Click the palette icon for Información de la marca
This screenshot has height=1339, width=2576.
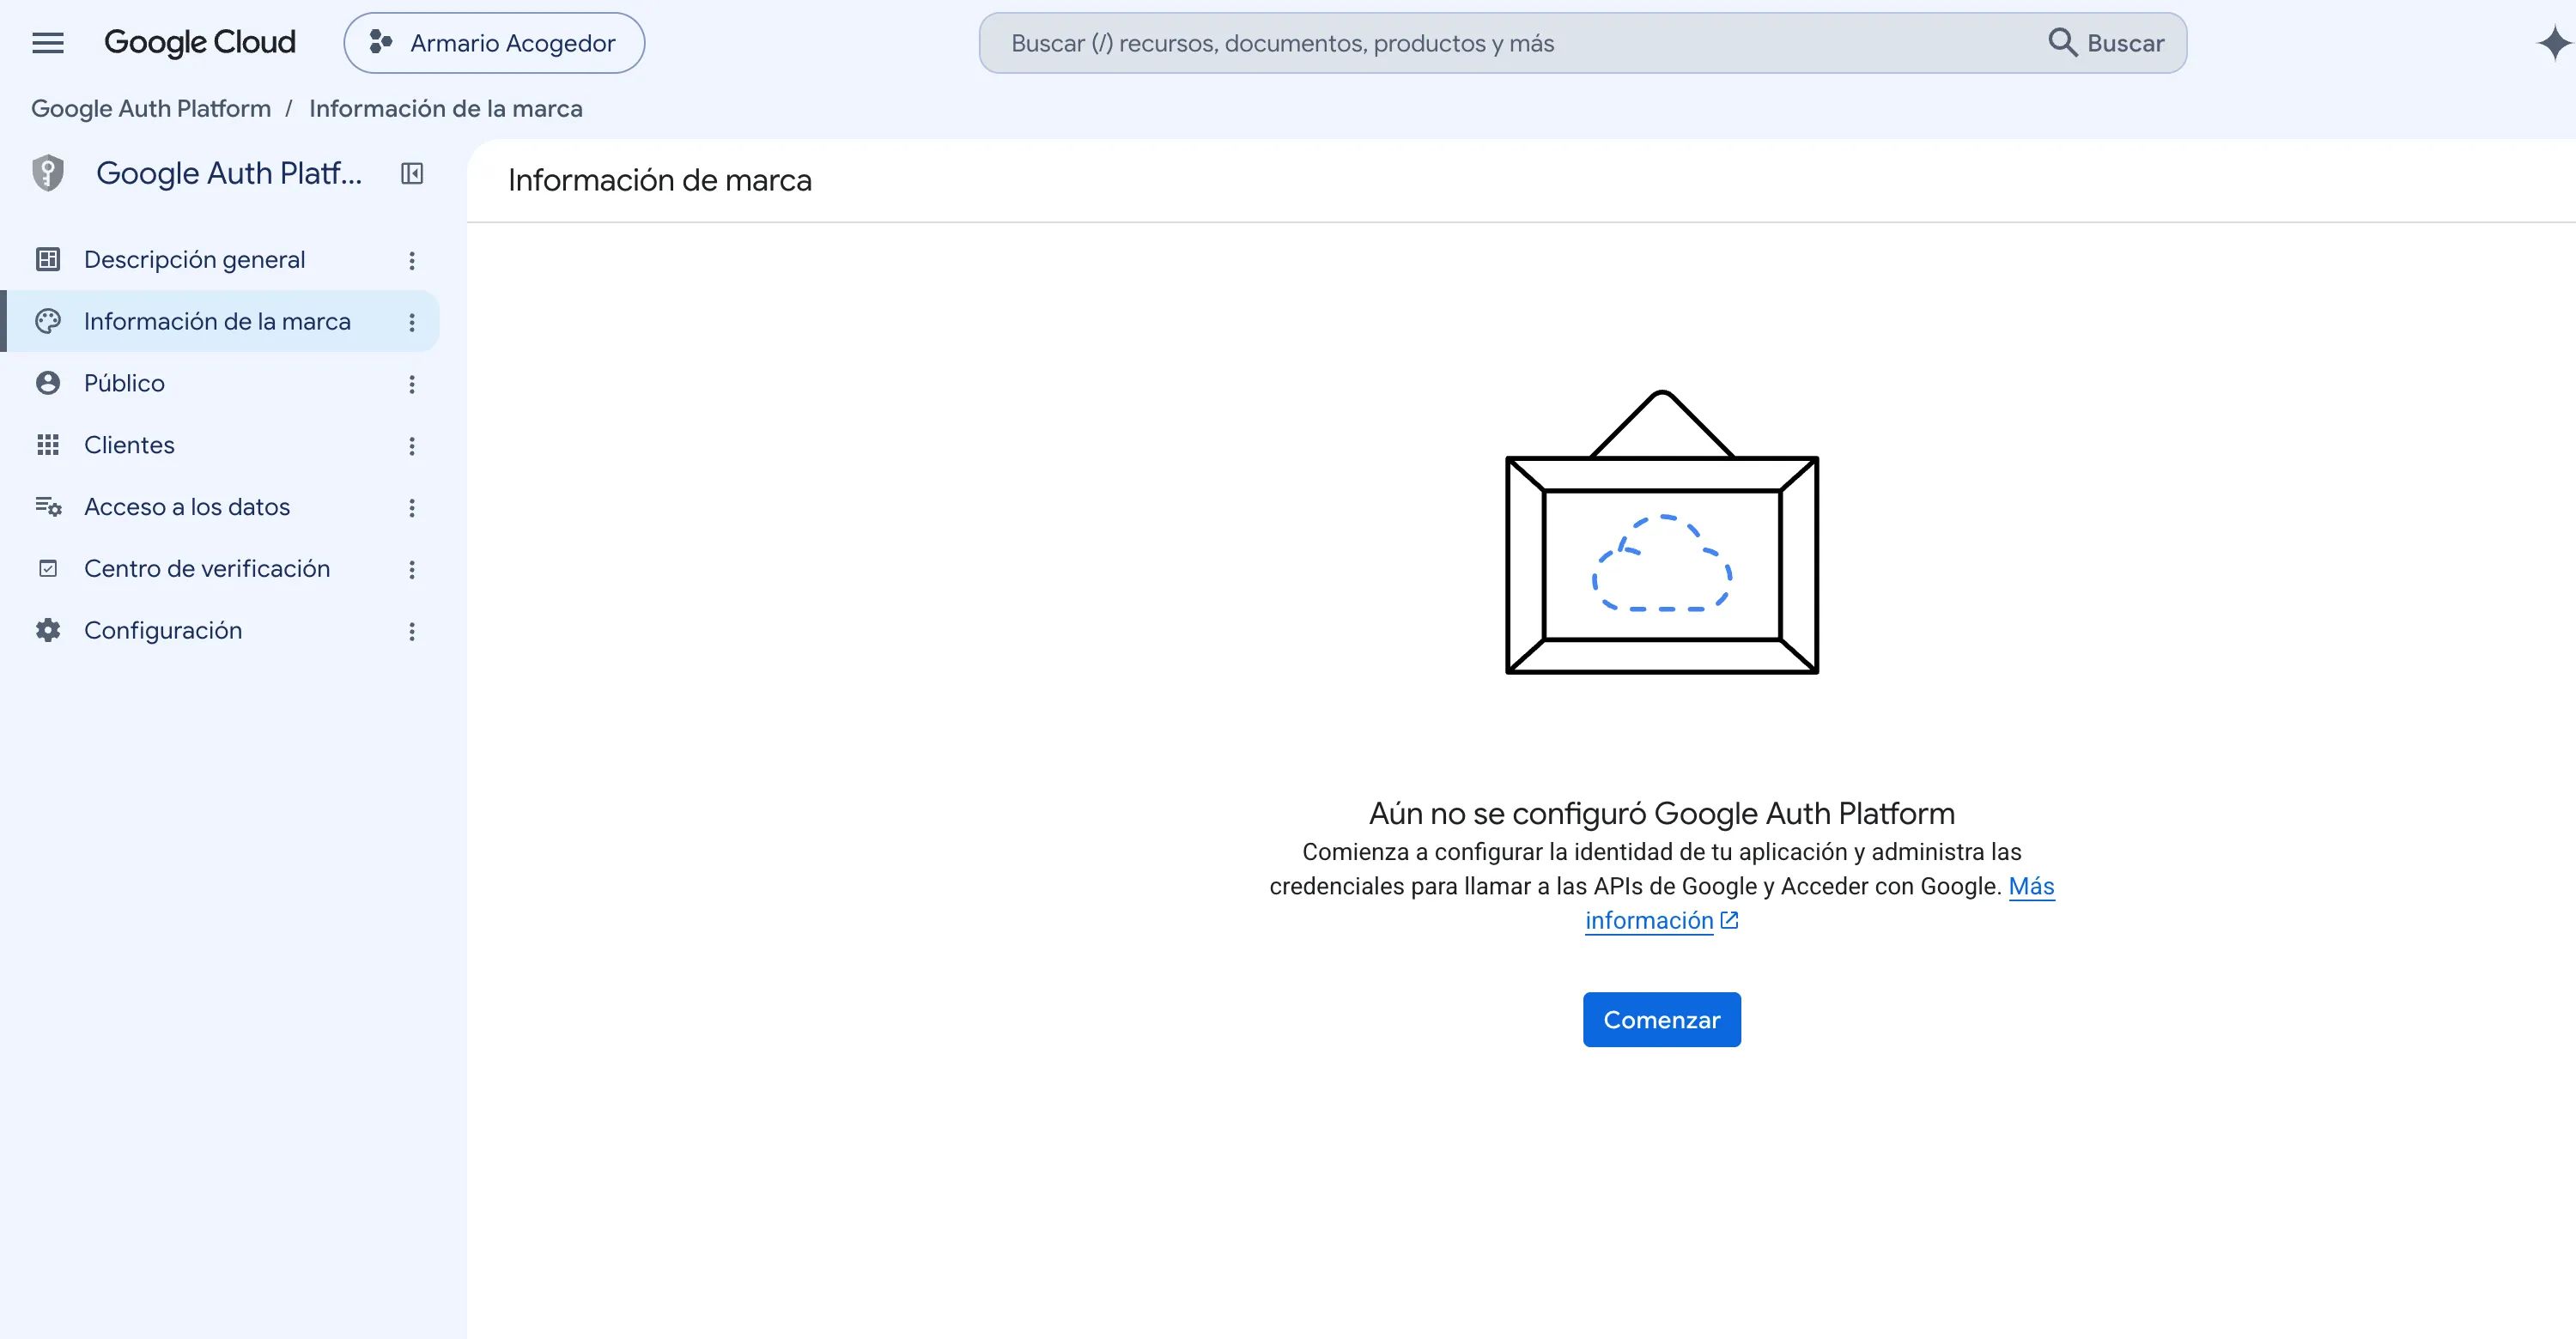48,322
